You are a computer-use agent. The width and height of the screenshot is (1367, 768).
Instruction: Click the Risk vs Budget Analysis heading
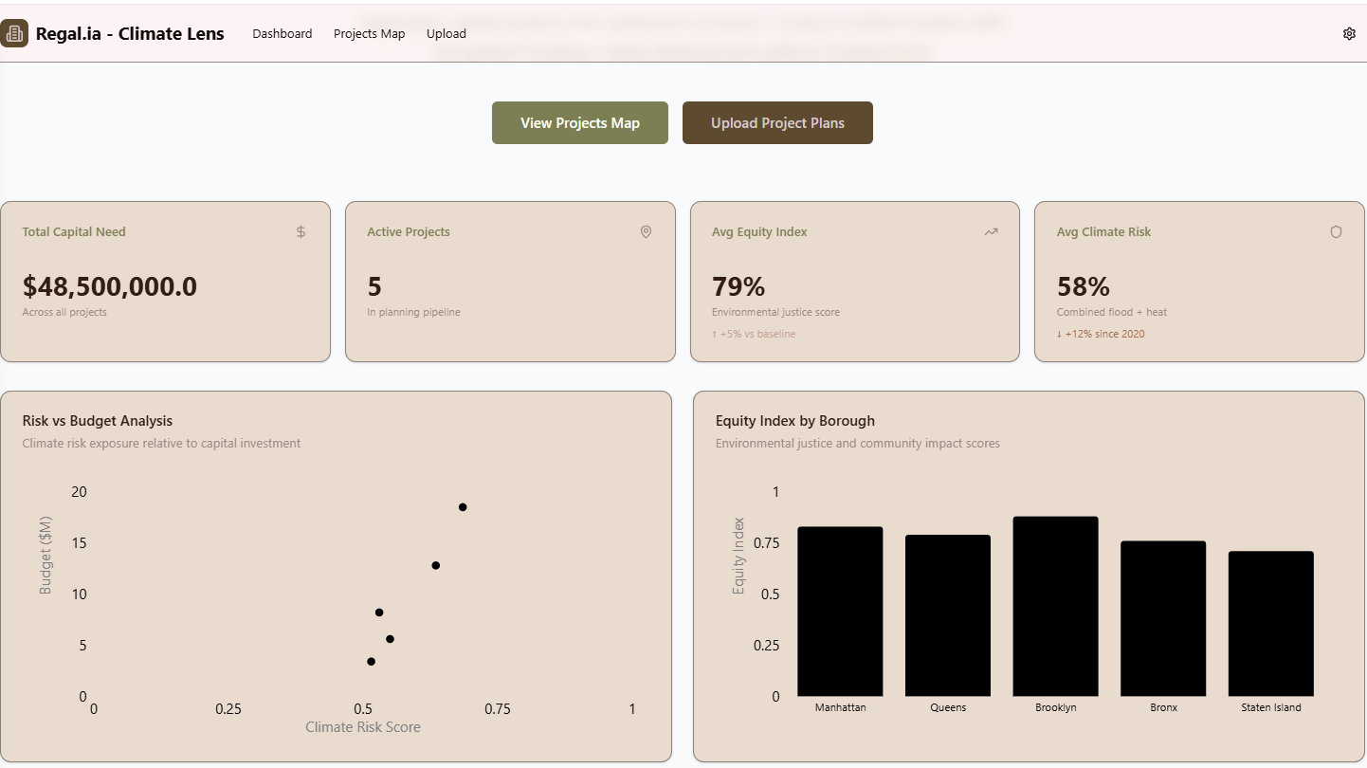pyautogui.click(x=98, y=421)
